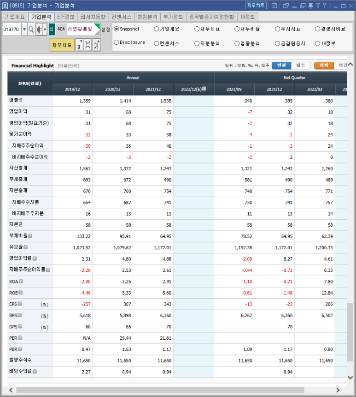Open the 부가정보 tab
This screenshot has height=397, width=356.
[173, 17]
